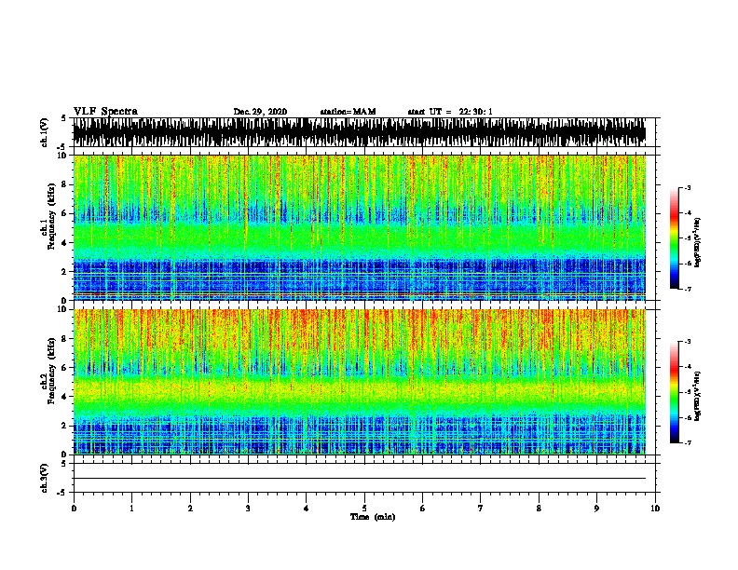Click the date "Dec. 29, 2020"
Viewport: 738px width, 570px height.
pos(260,112)
